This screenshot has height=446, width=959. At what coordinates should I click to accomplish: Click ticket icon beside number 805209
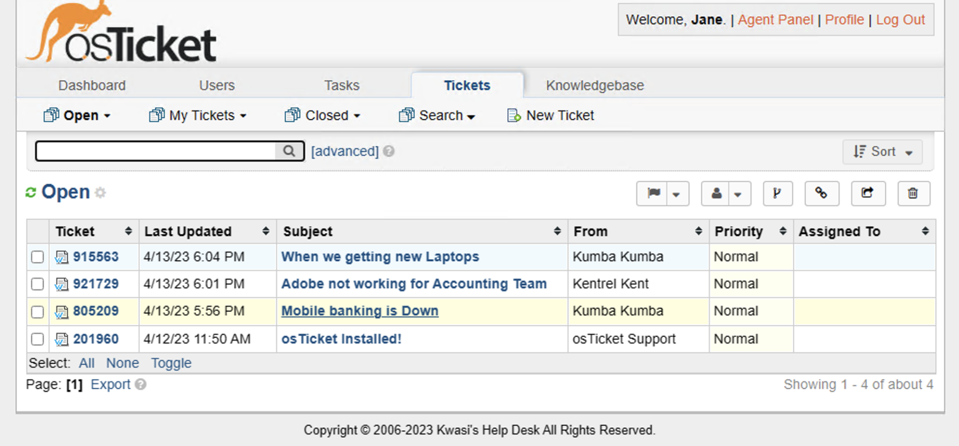pos(61,311)
